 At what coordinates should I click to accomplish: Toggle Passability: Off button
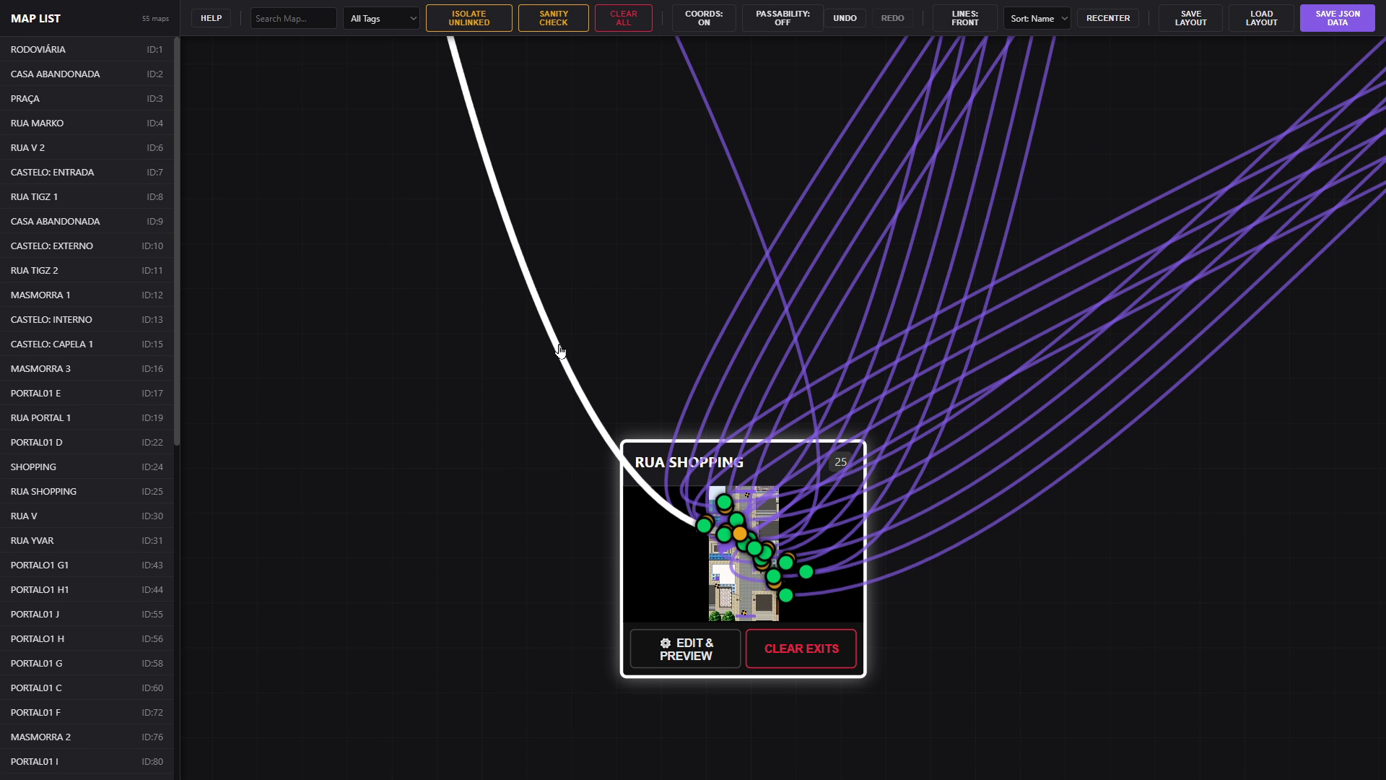(x=783, y=18)
